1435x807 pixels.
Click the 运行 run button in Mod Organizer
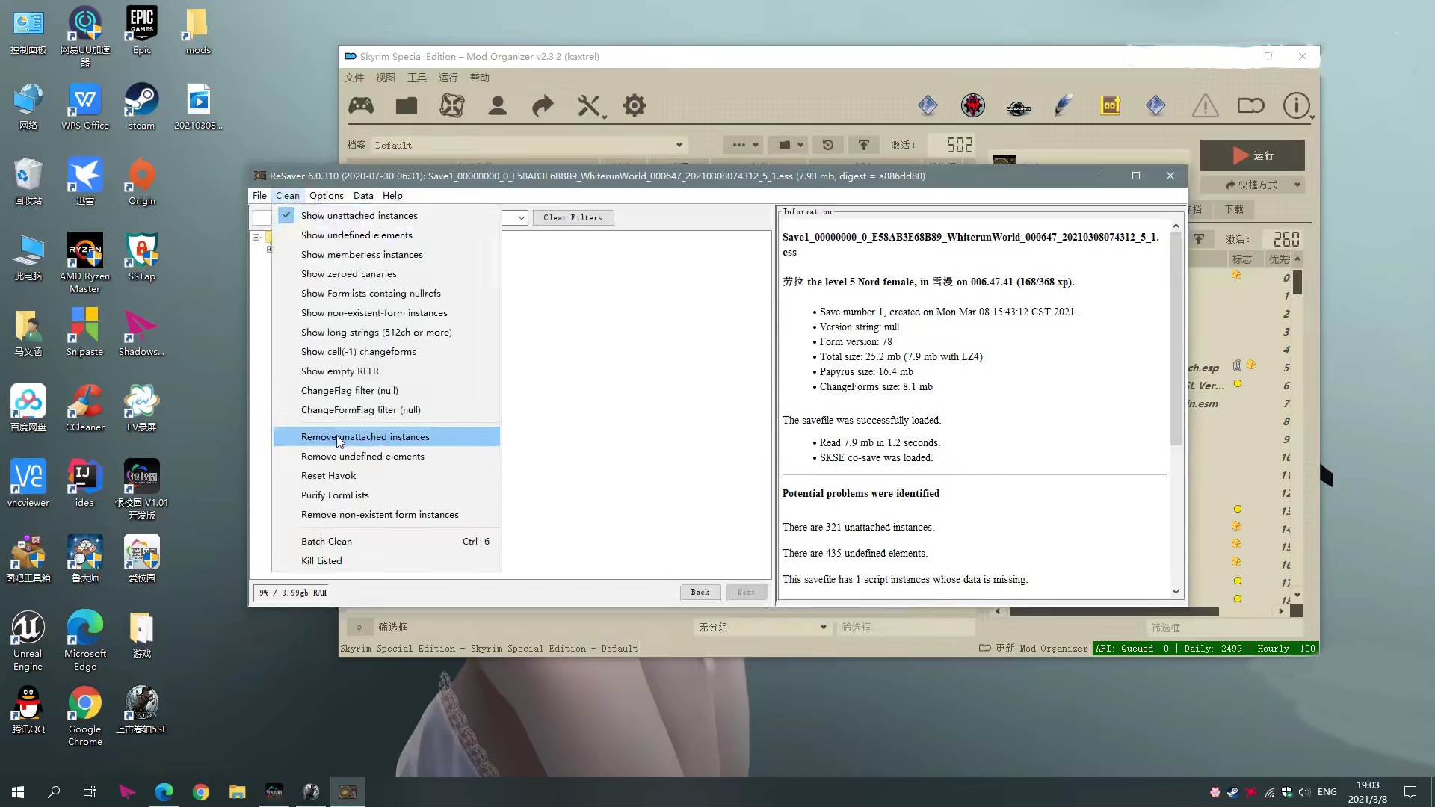[1252, 155]
